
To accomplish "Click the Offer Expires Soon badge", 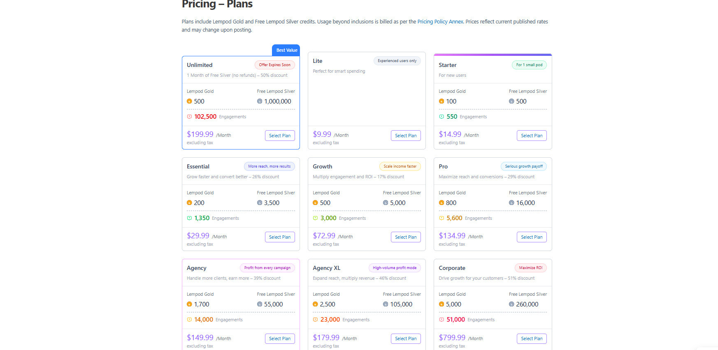I will (275, 65).
